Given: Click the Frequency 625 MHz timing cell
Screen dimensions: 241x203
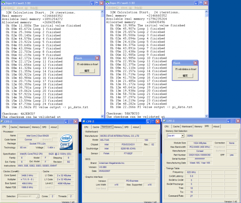Looking at the screenshot, I should (191, 172).
